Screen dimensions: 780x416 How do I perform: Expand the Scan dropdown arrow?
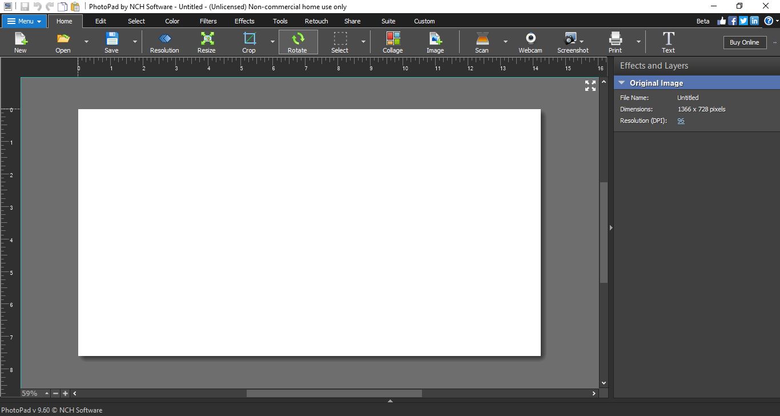tap(505, 42)
